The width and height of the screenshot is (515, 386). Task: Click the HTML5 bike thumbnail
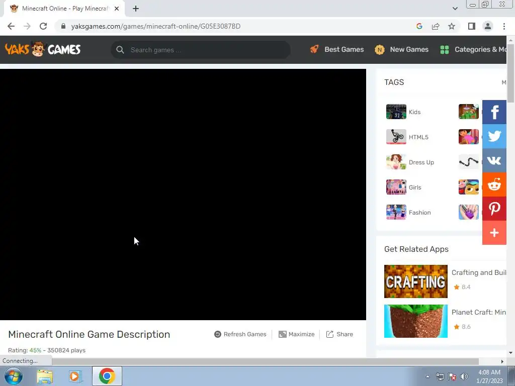tap(396, 137)
